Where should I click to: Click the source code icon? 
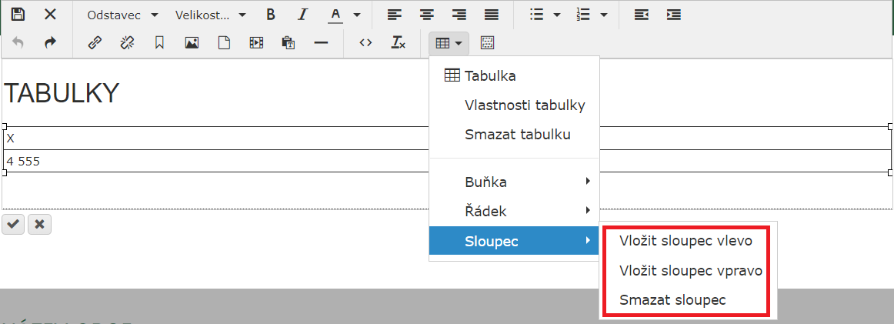click(365, 43)
